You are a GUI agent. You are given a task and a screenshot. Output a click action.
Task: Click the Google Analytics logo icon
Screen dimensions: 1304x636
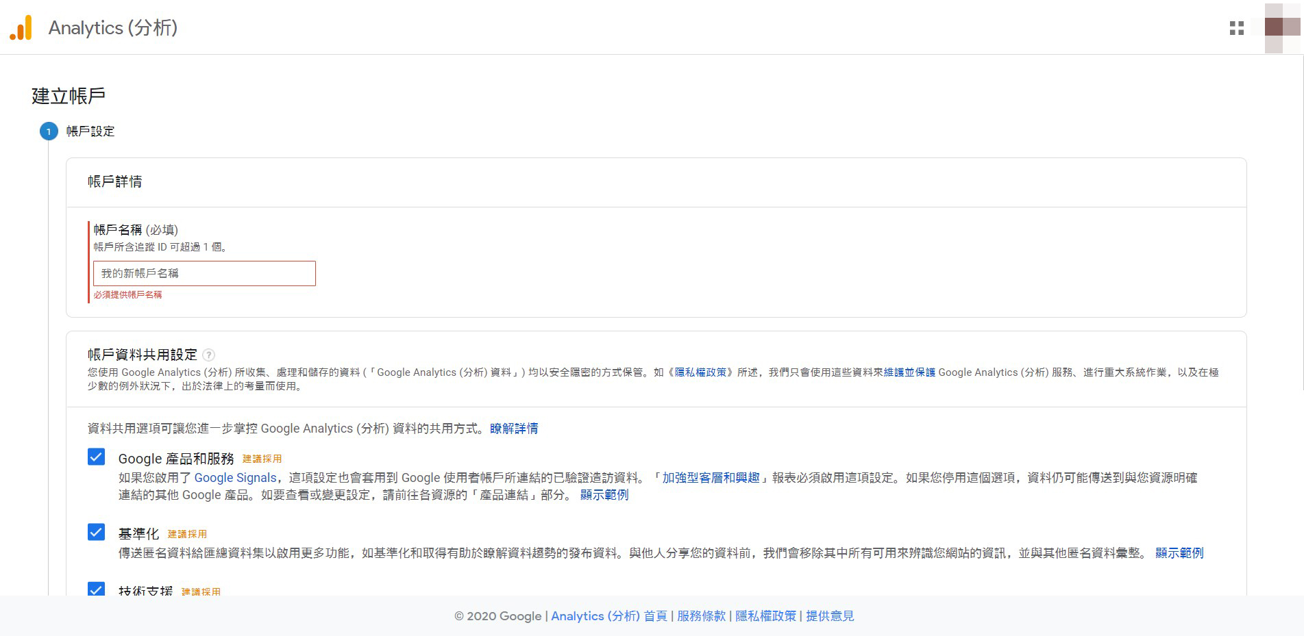[x=21, y=28]
